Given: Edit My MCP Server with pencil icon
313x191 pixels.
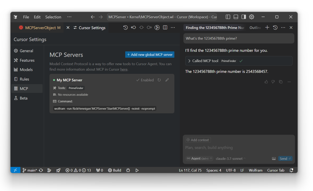Looking at the screenshot, I should (x=167, y=80).
